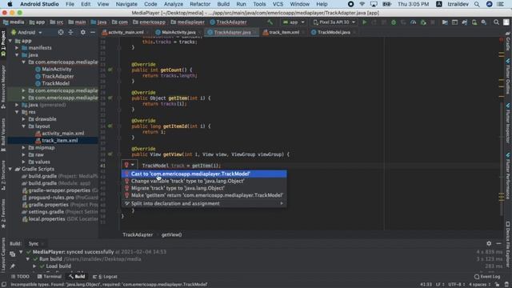Open Build panel settings gear
Screen dimensions: 512x288
click(489, 243)
